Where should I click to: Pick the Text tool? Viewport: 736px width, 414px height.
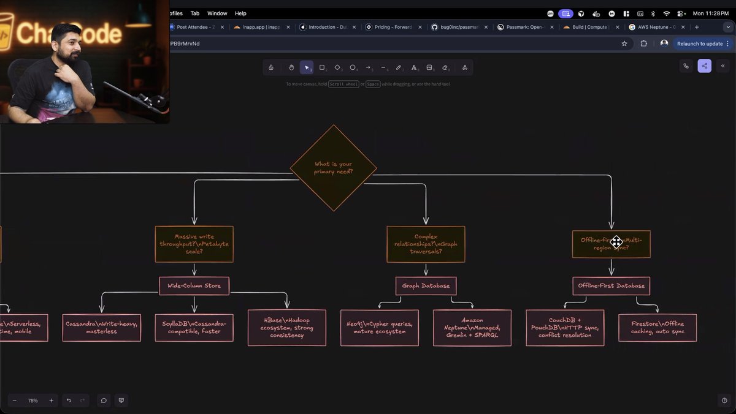click(x=415, y=67)
